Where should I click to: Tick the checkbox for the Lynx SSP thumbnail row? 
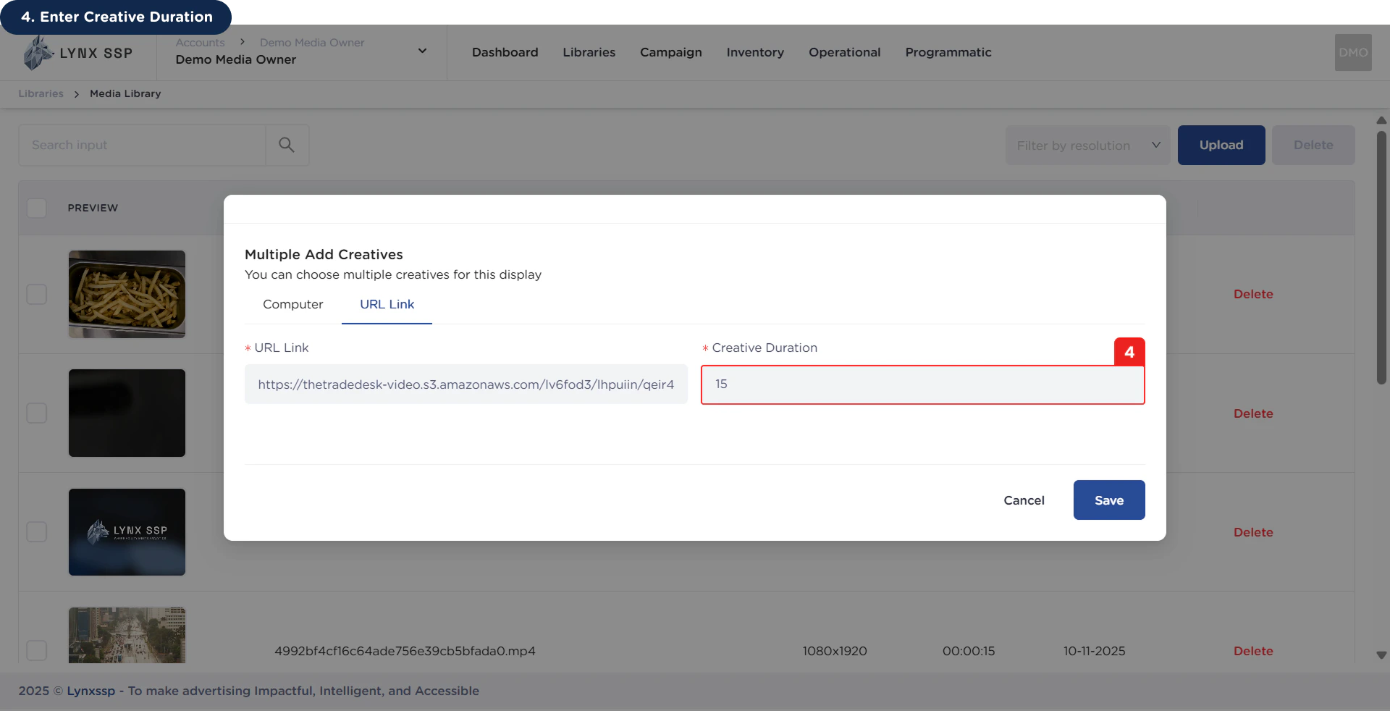coord(37,531)
